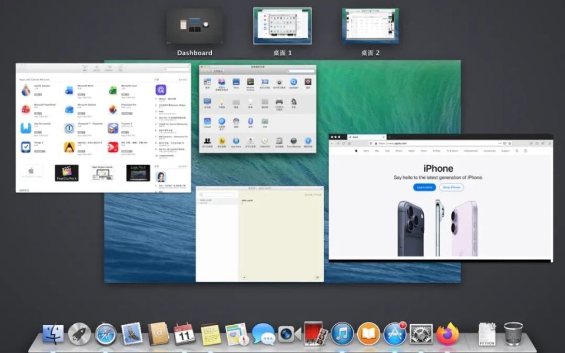
Task: Open Calendar icon in the dock
Action: (184, 334)
